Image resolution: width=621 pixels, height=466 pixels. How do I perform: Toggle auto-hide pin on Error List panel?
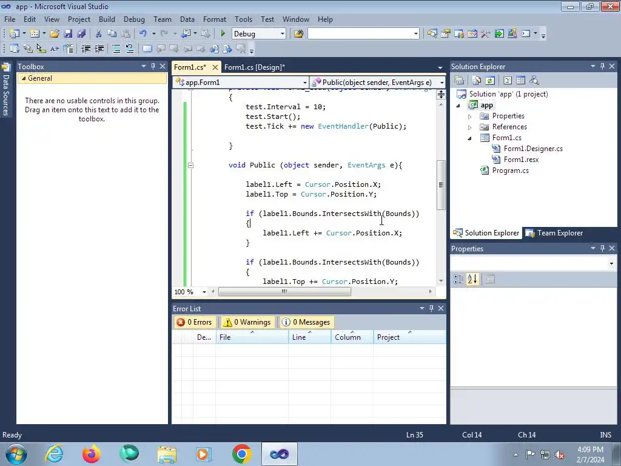pos(431,308)
